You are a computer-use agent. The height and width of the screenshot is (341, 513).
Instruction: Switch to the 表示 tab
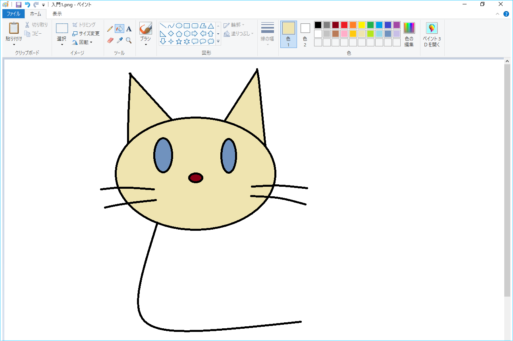coord(57,14)
